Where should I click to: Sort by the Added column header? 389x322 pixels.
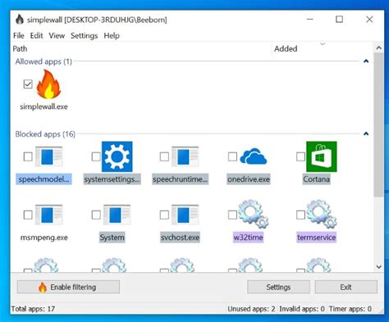(x=322, y=48)
